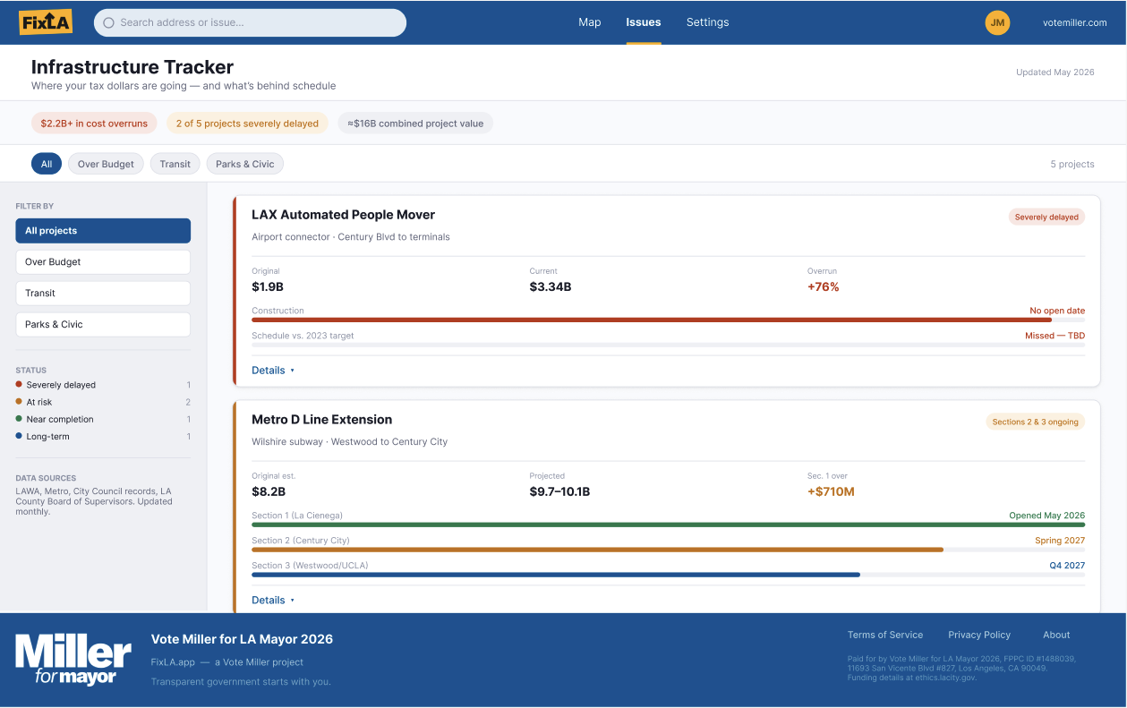Open the Map tab

coord(590,22)
